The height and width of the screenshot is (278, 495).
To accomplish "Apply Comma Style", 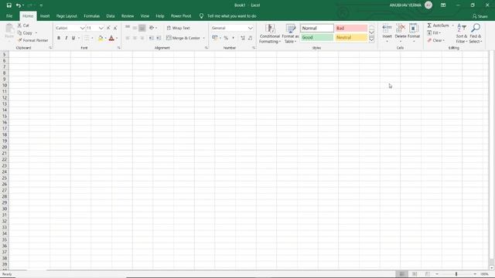I will (x=233, y=38).
